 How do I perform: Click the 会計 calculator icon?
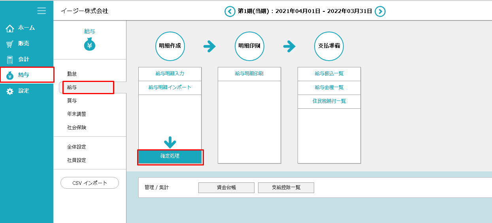(10, 59)
